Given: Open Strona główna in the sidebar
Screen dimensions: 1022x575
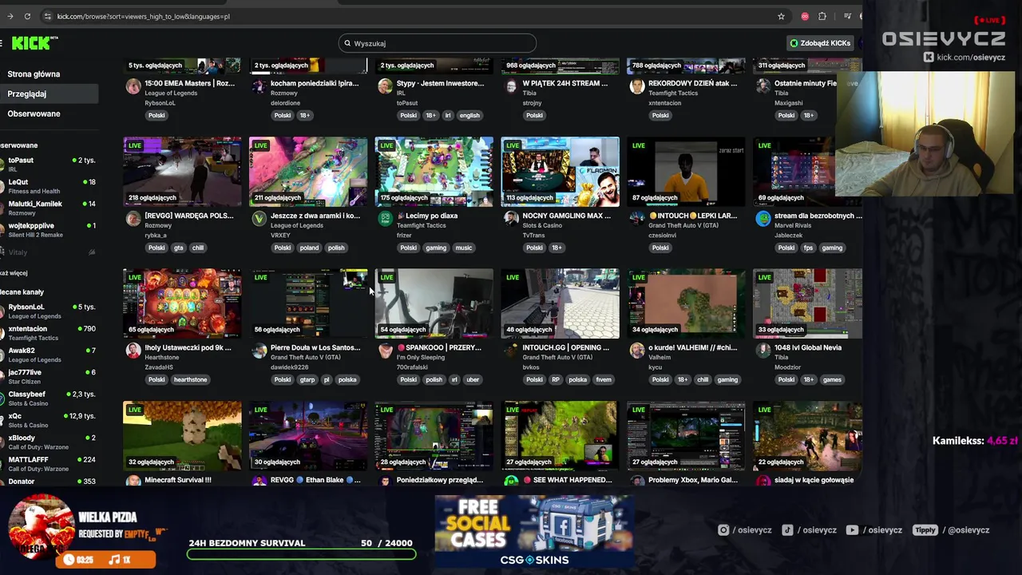Looking at the screenshot, I should click(34, 74).
